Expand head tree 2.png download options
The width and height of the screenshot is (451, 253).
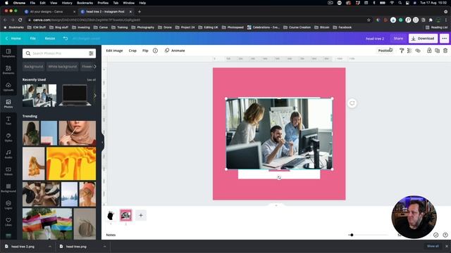pos(50,247)
